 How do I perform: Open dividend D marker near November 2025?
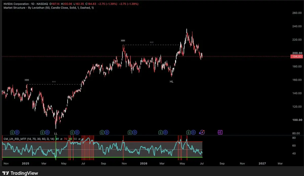tap(135, 132)
